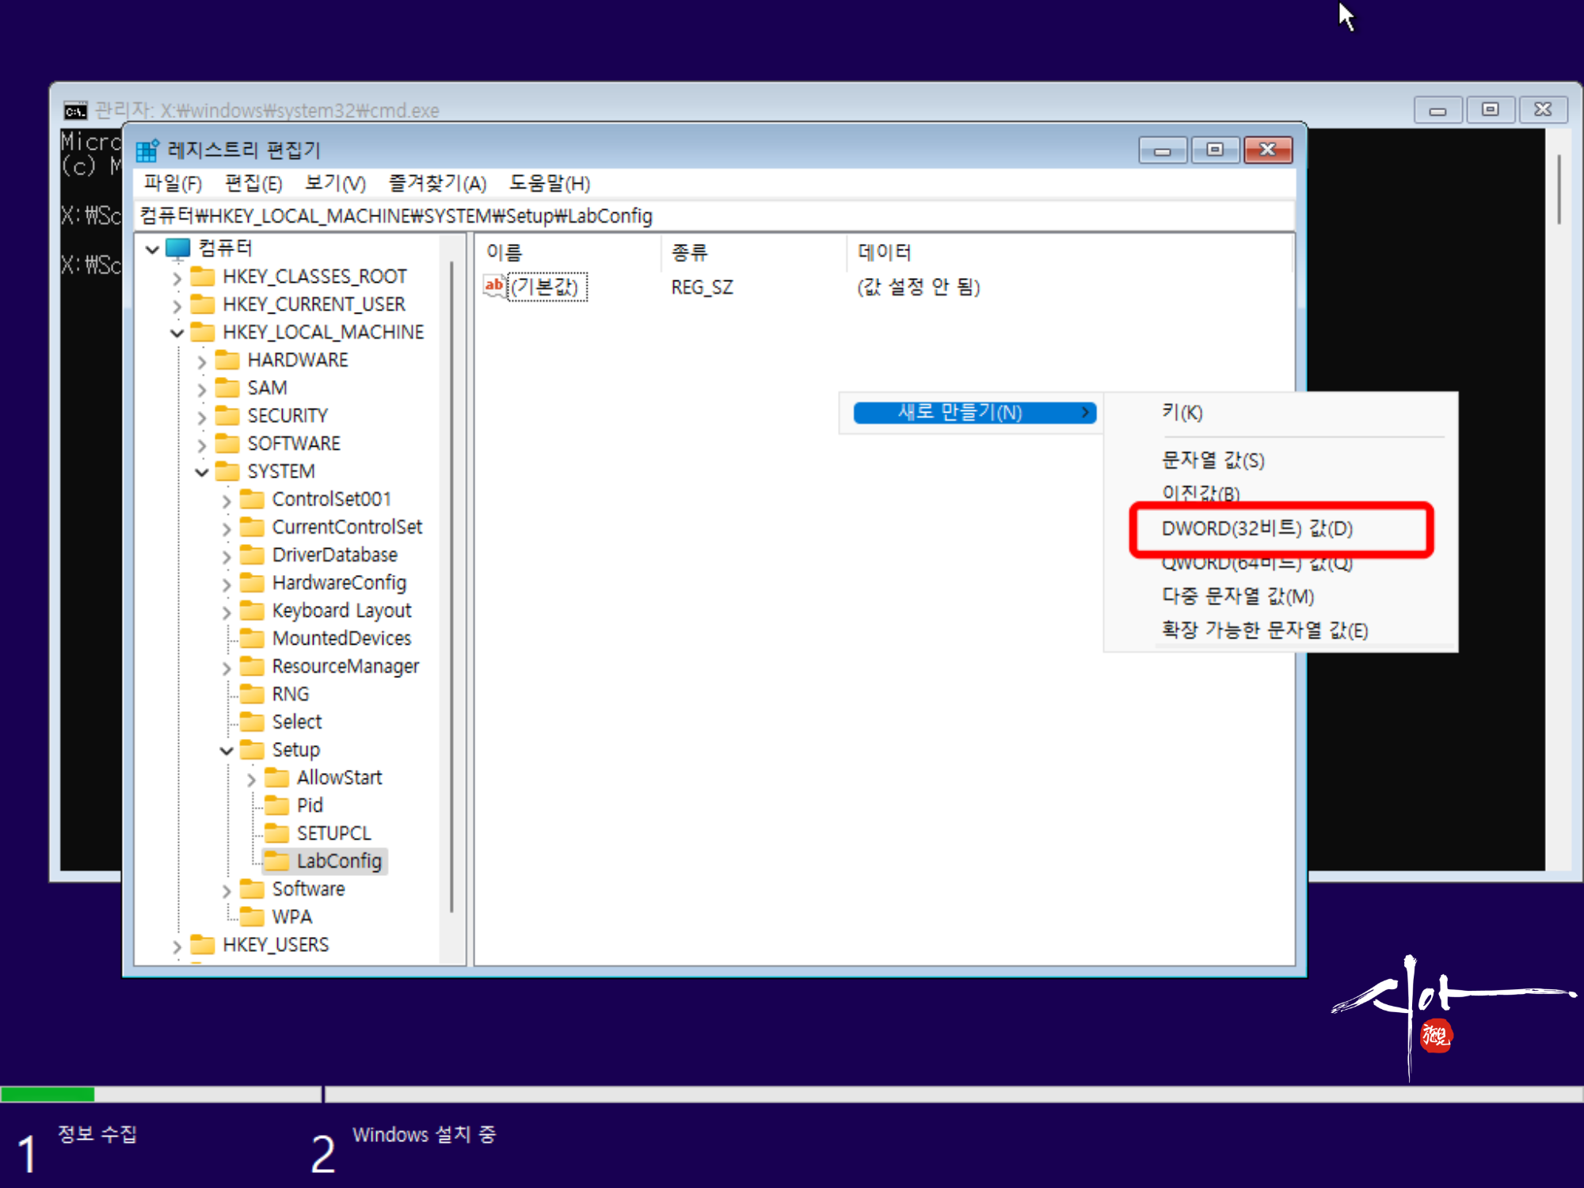Collapse the HKEY_LOCAL_MACHINE node

177,333
